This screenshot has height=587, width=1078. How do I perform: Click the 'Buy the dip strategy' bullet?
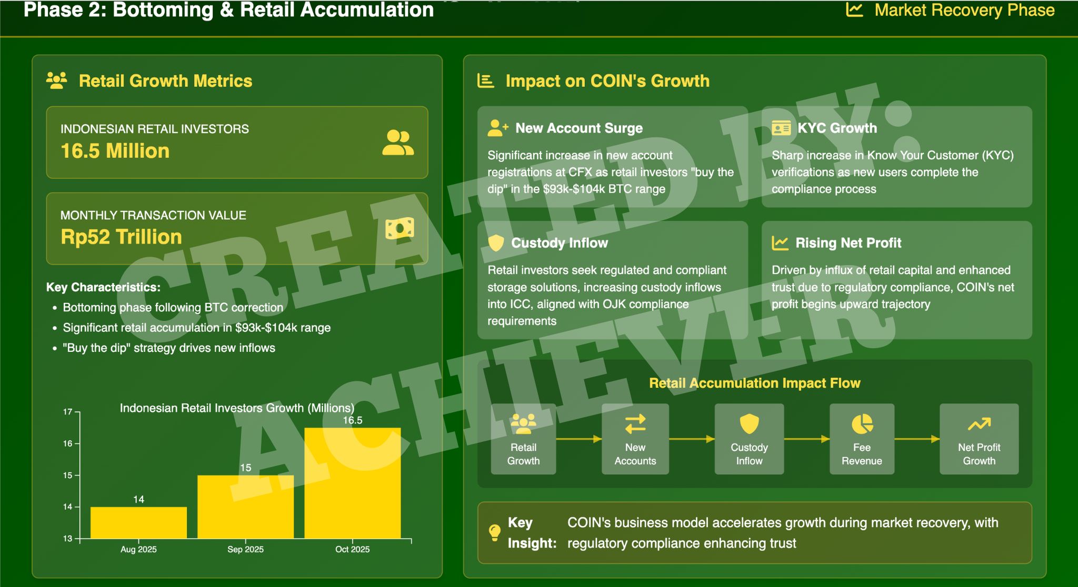point(169,348)
